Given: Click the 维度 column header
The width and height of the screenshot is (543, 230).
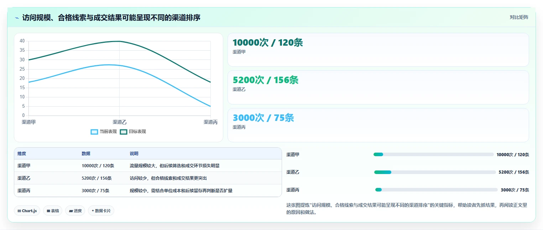Looking at the screenshot, I should [x=22, y=154].
